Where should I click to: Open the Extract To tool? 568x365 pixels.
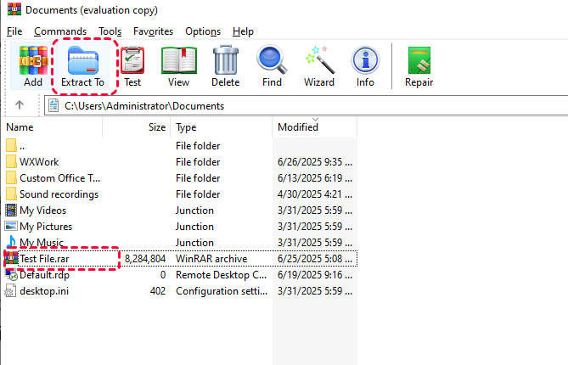[83, 66]
